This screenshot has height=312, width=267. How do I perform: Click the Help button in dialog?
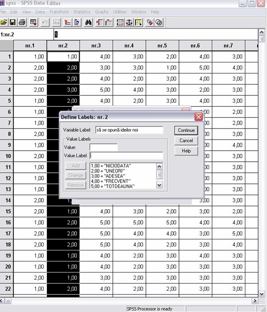click(x=186, y=151)
